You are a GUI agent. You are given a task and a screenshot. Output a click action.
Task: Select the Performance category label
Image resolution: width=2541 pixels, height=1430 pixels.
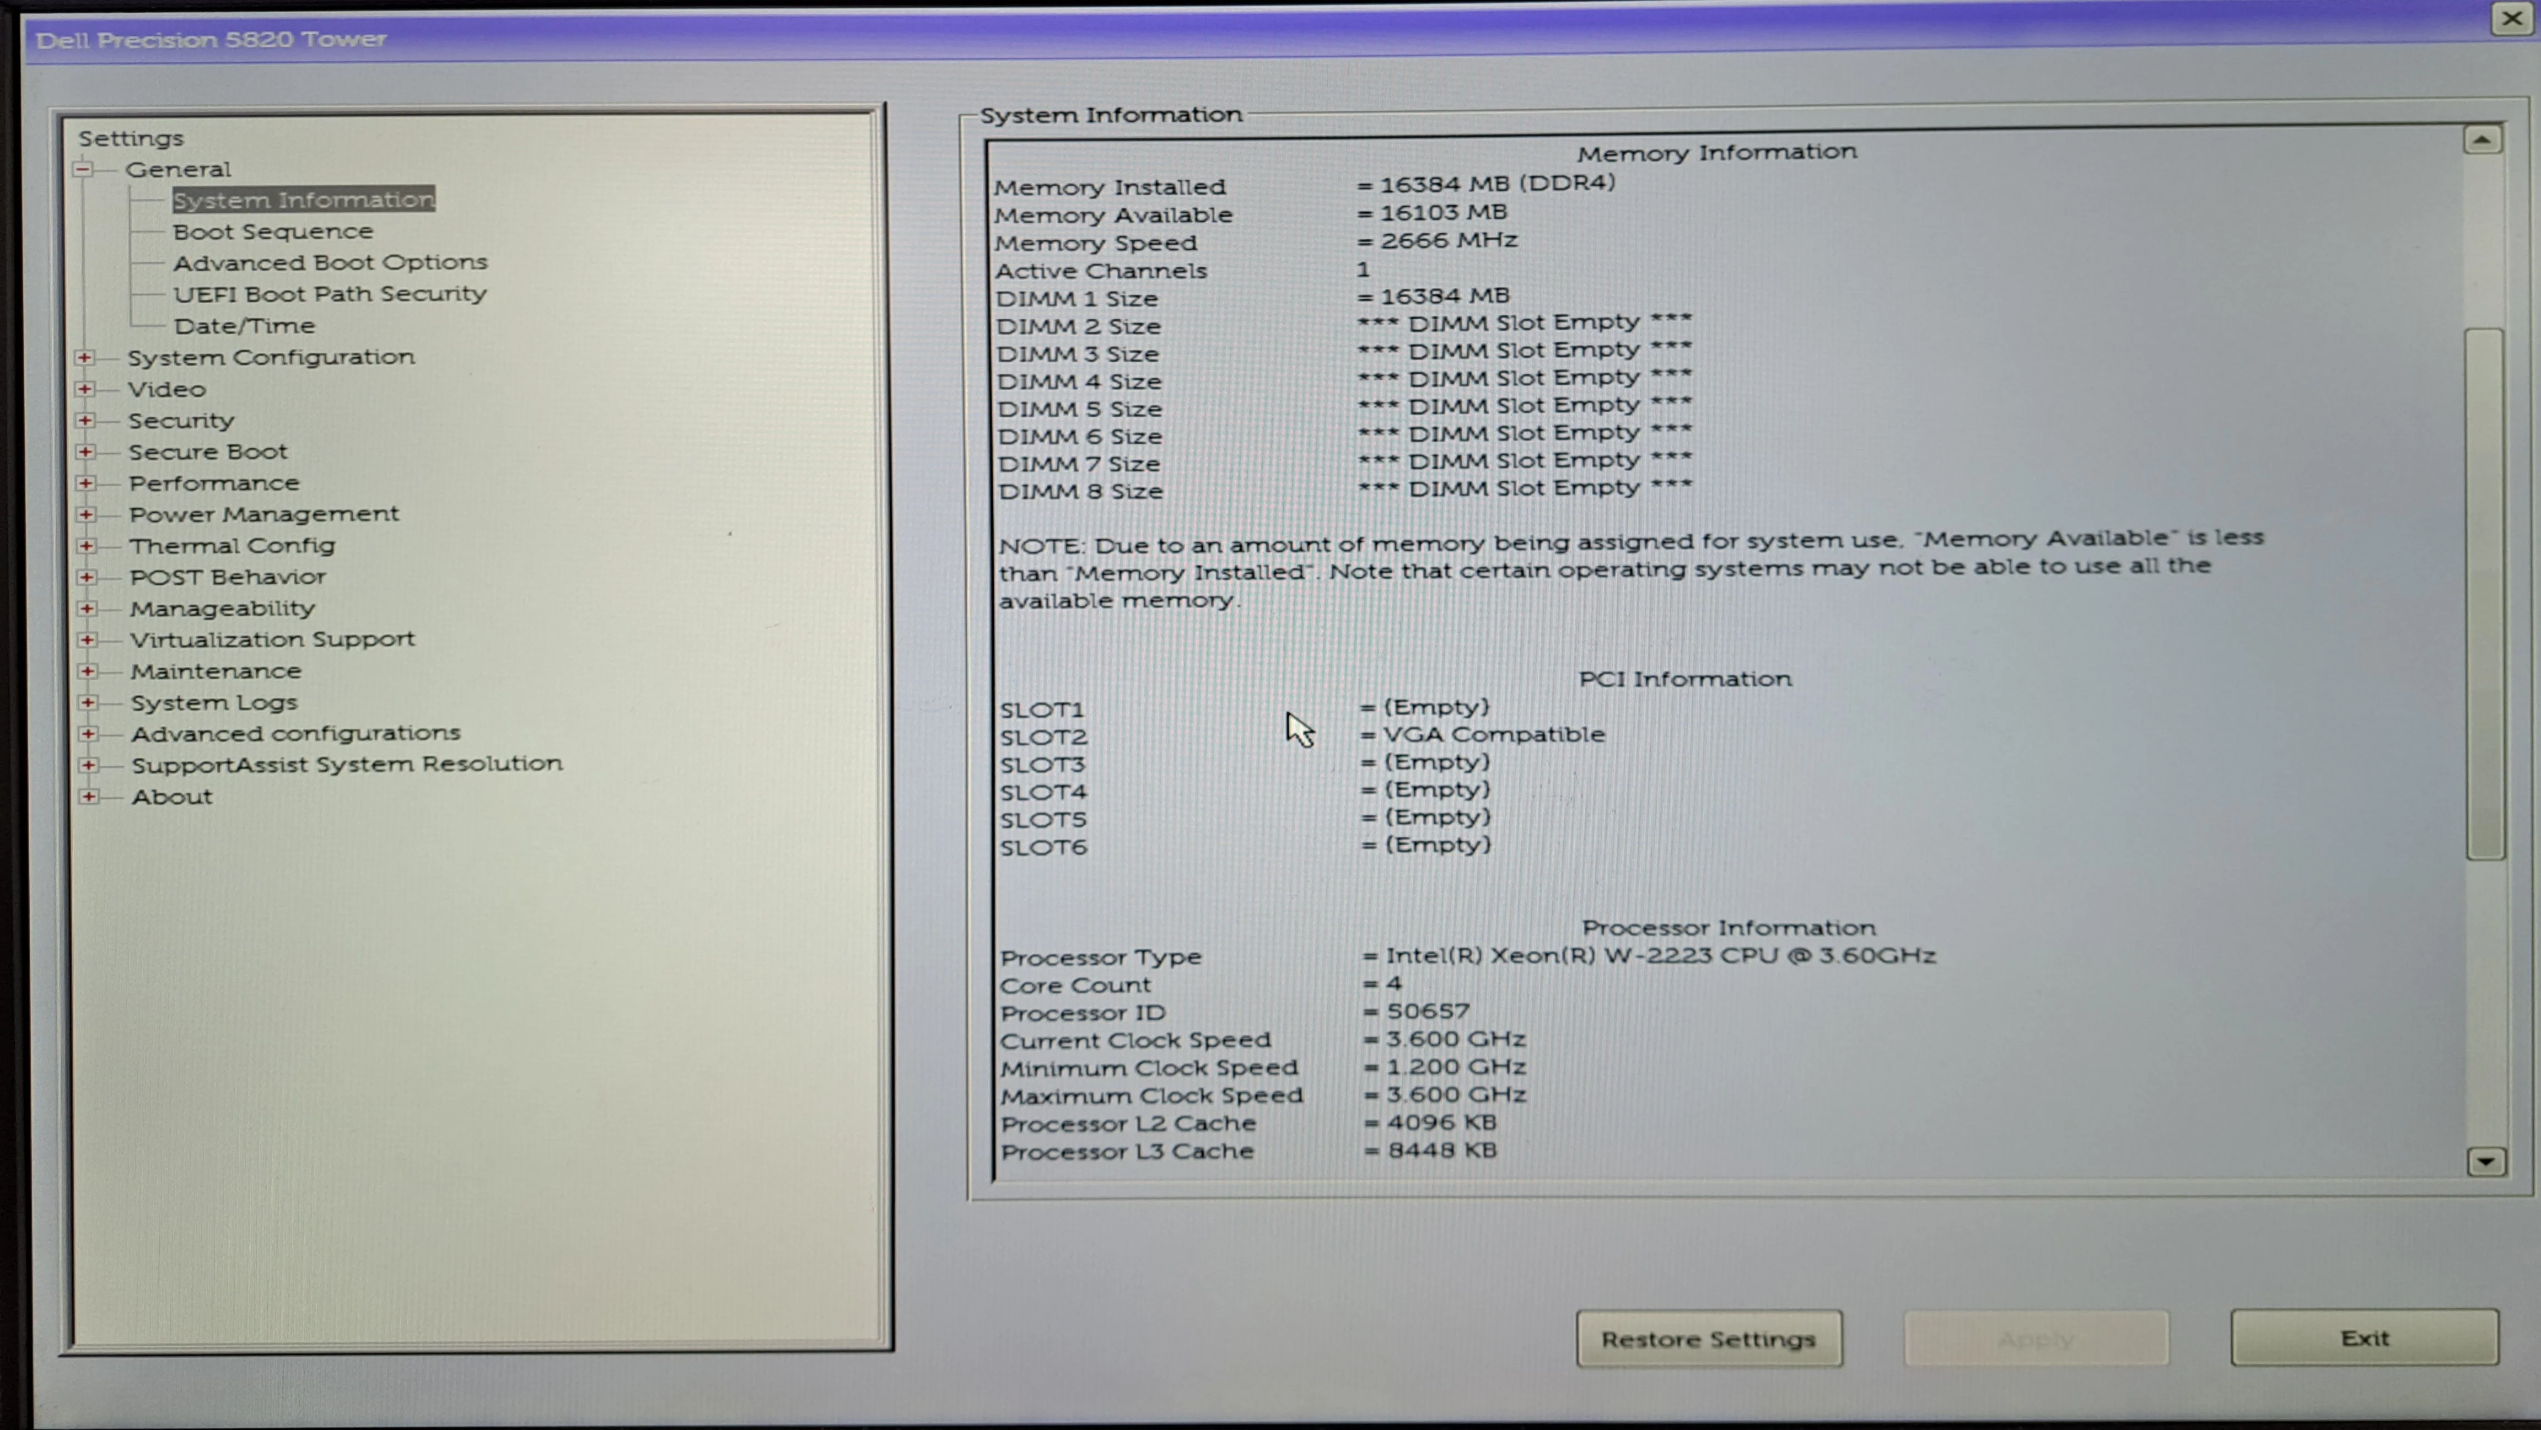point(214,483)
